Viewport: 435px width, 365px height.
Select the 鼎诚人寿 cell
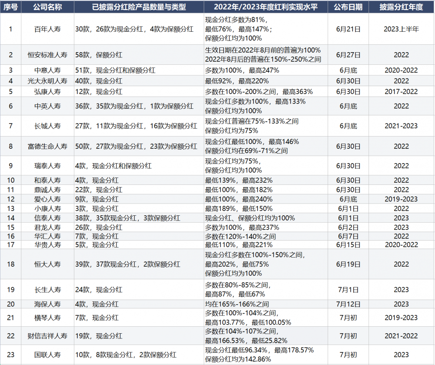coord(47,190)
